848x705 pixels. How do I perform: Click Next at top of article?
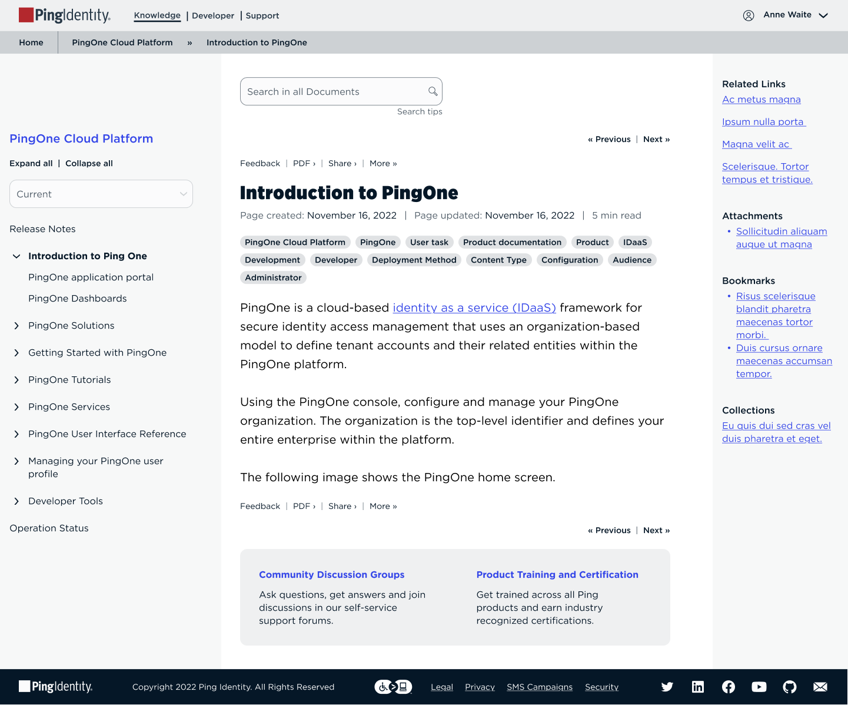click(656, 139)
